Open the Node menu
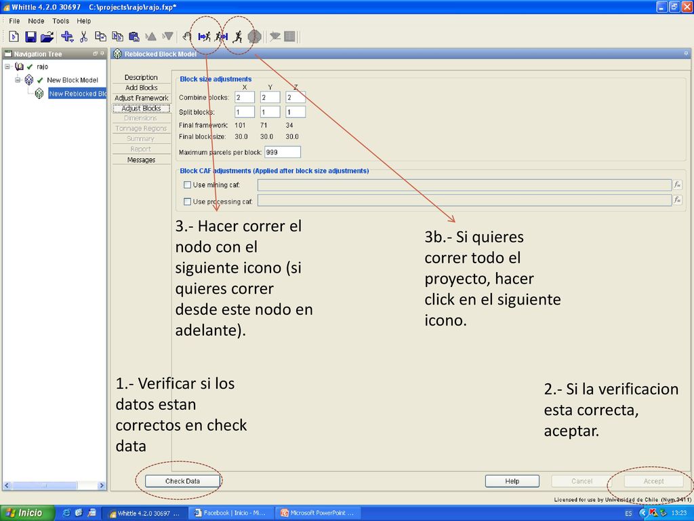 pyautogui.click(x=36, y=21)
